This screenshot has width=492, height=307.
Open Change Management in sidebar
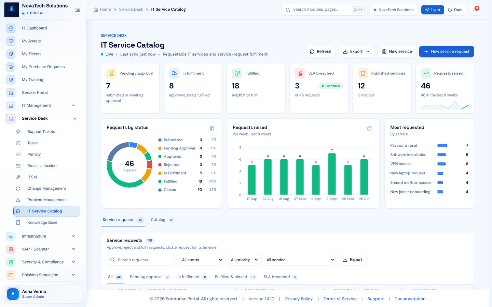tap(46, 189)
